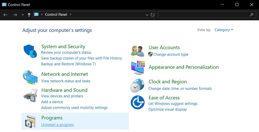Expand the recent locations chevron next to forward
The height and width of the screenshot is (132, 259).
(23, 15)
